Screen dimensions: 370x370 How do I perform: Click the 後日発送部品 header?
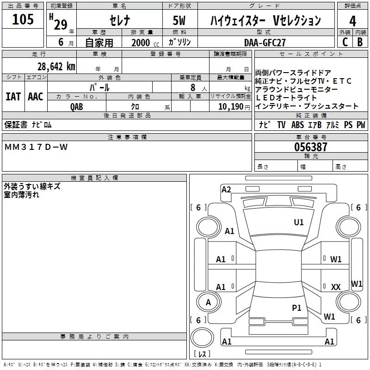127,115
